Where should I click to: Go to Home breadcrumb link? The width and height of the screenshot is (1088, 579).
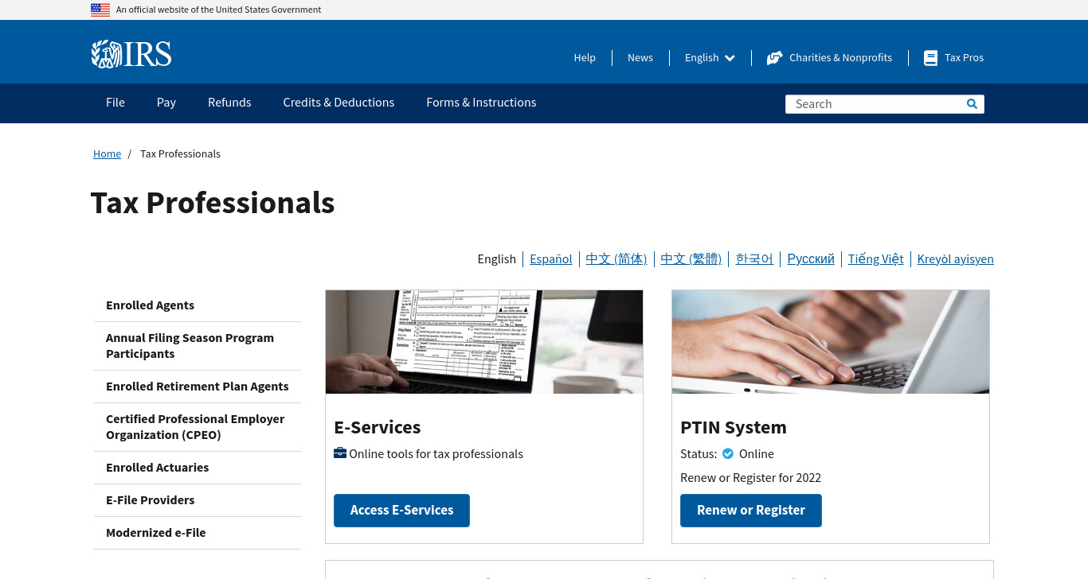tap(107, 153)
